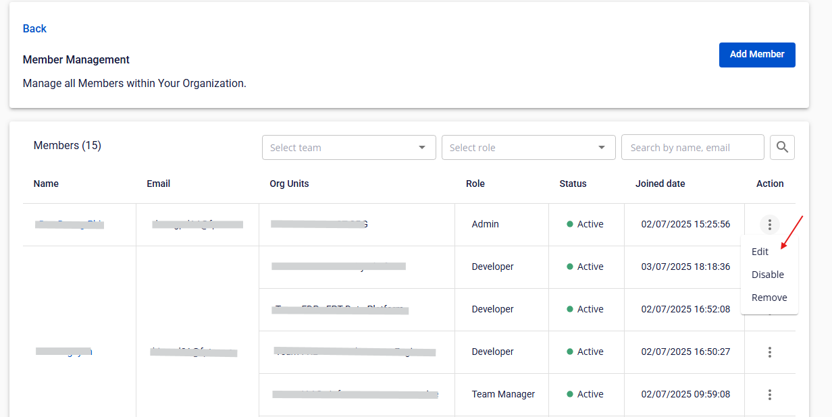Select Disable in the action menu
The image size is (832, 417).
tap(767, 275)
